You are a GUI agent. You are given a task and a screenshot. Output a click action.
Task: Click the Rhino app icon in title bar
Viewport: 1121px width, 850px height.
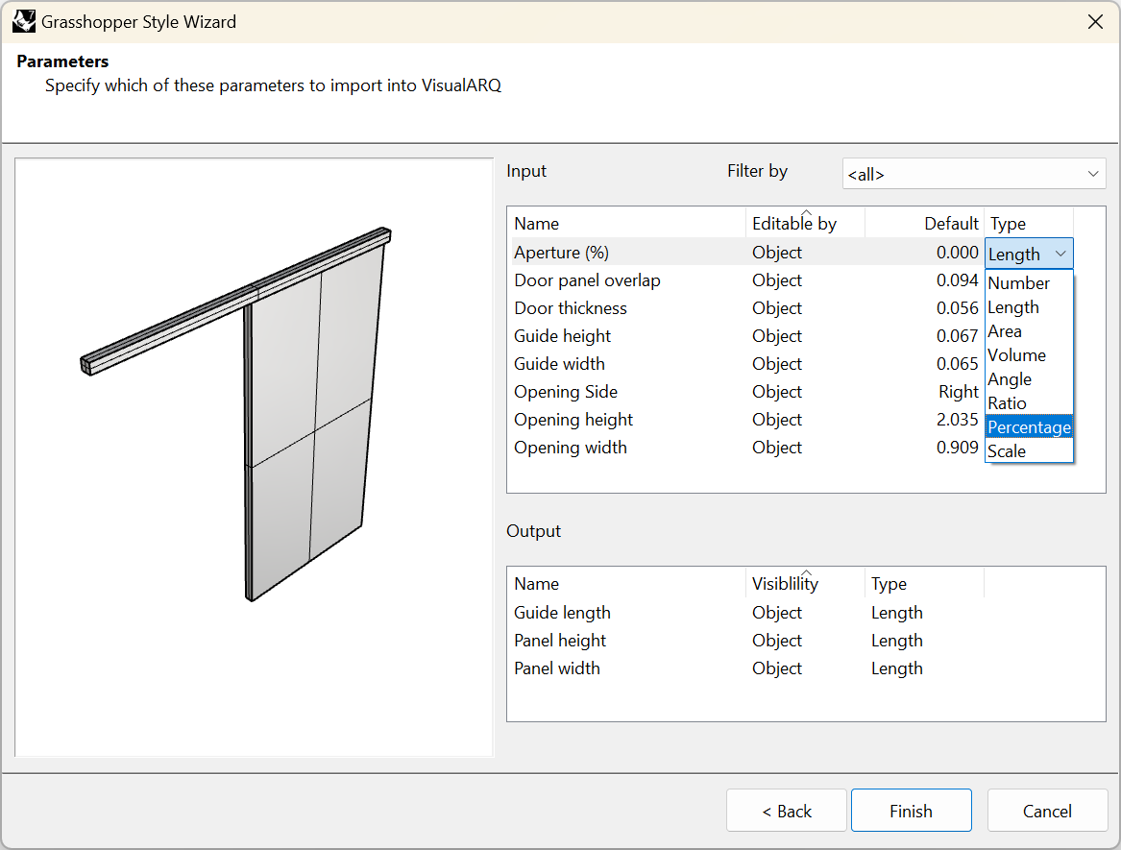click(24, 21)
